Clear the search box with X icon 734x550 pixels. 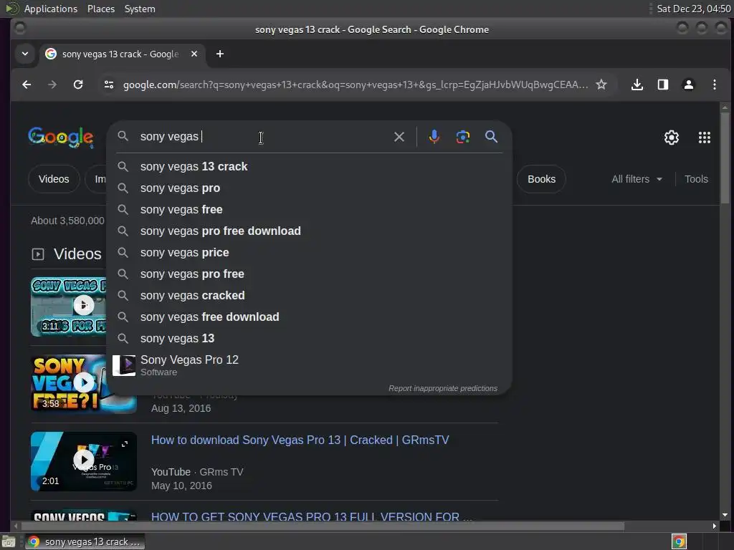click(x=399, y=137)
